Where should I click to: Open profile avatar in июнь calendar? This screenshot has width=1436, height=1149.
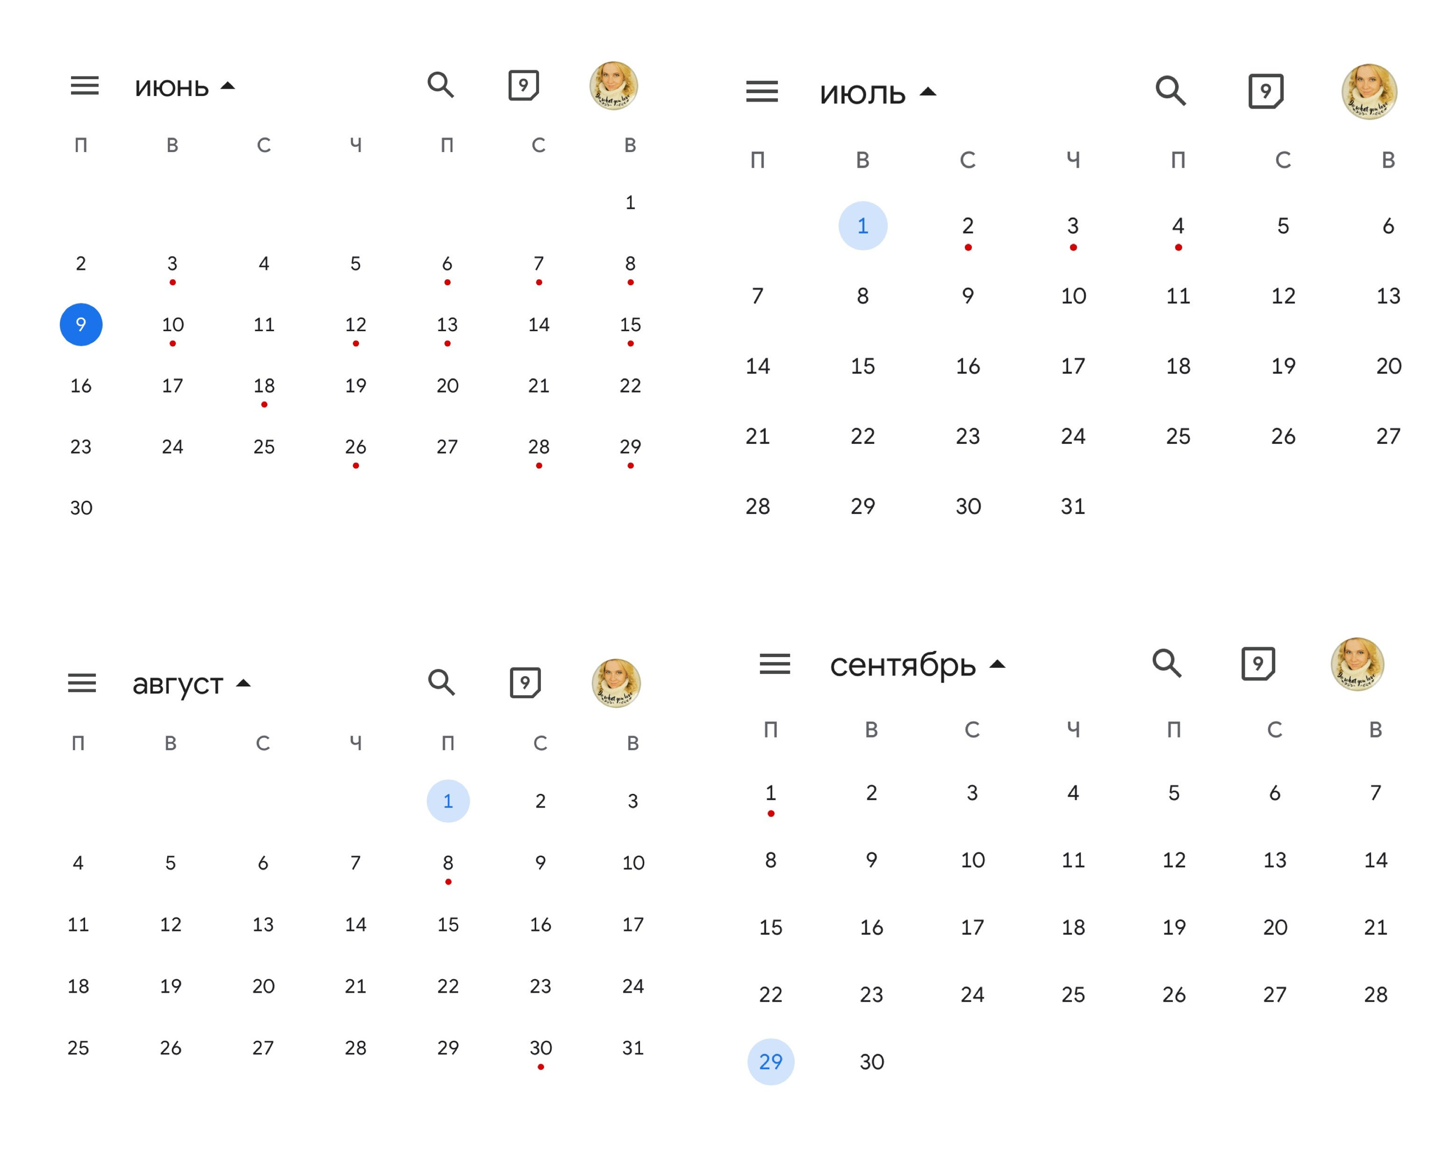point(614,86)
